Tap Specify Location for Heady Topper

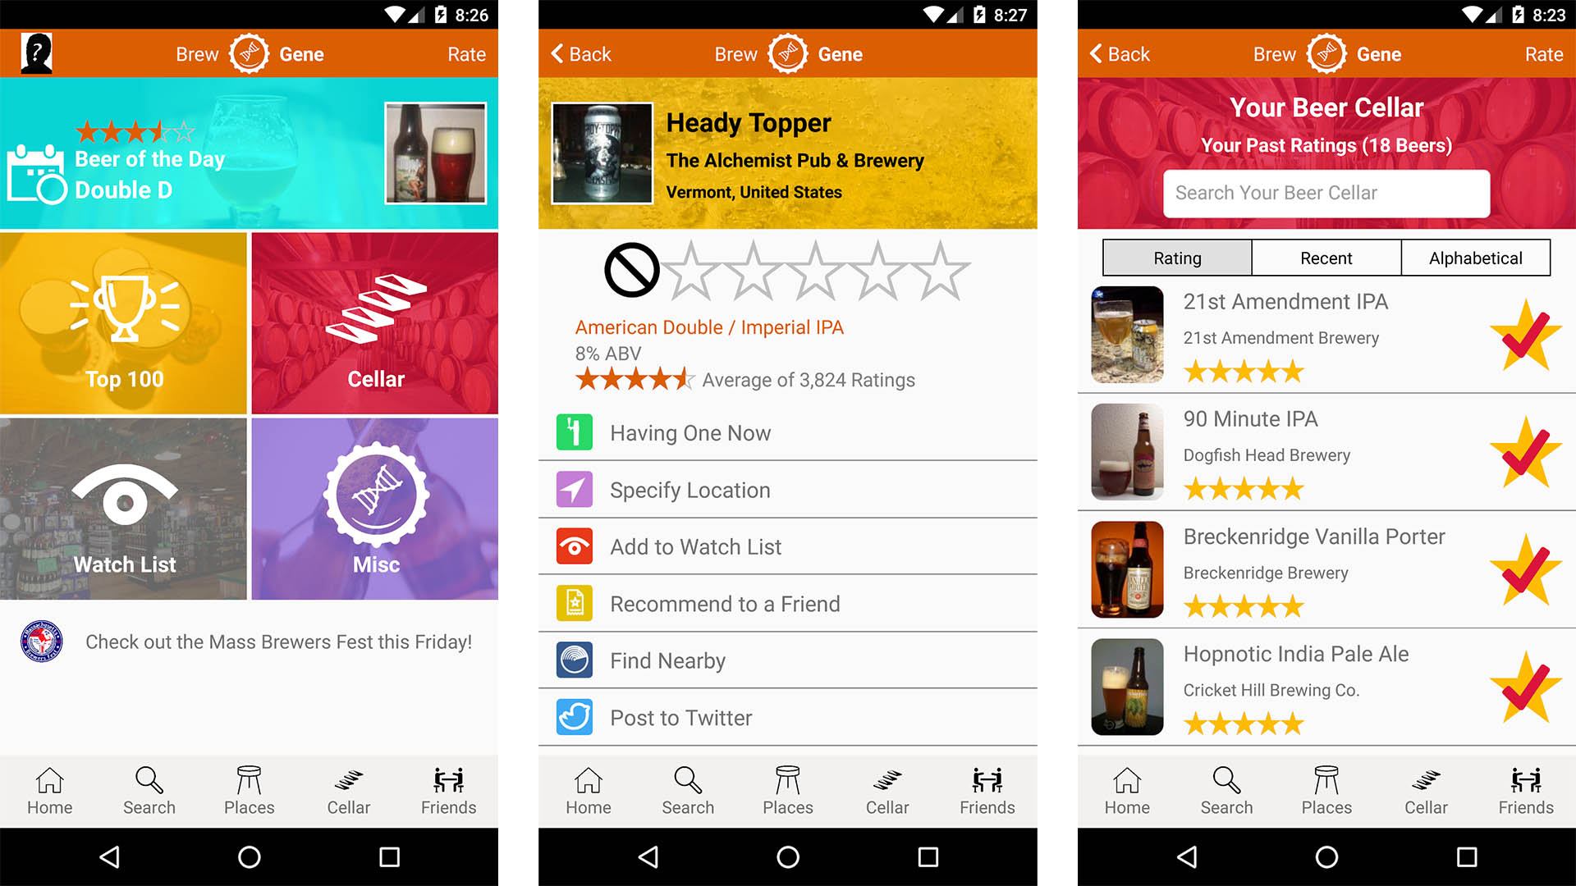pos(788,489)
